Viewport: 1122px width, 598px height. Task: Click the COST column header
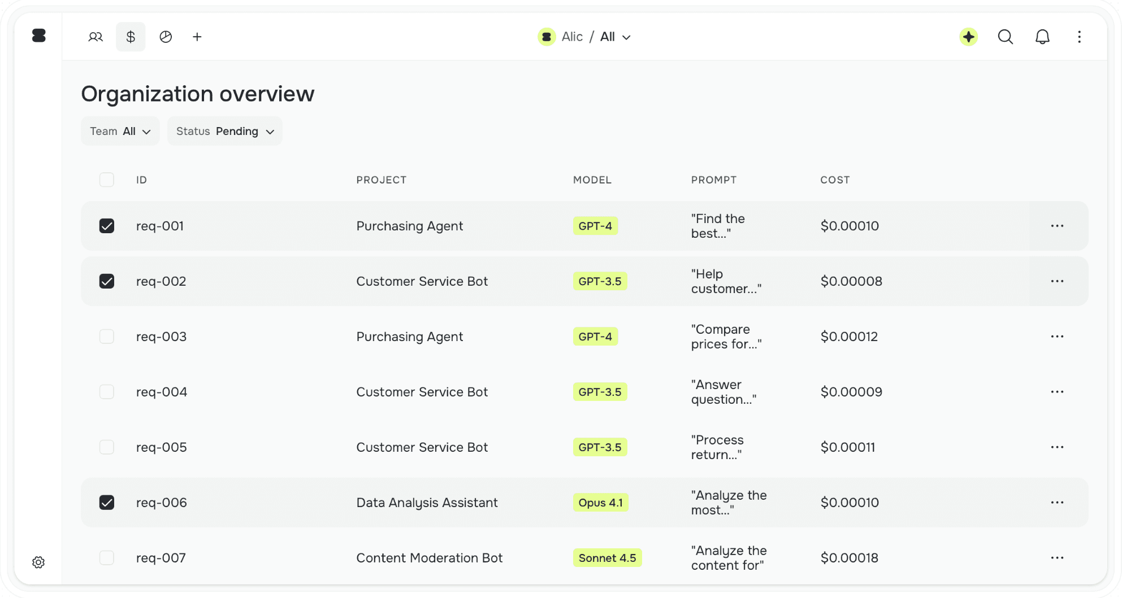tap(835, 180)
